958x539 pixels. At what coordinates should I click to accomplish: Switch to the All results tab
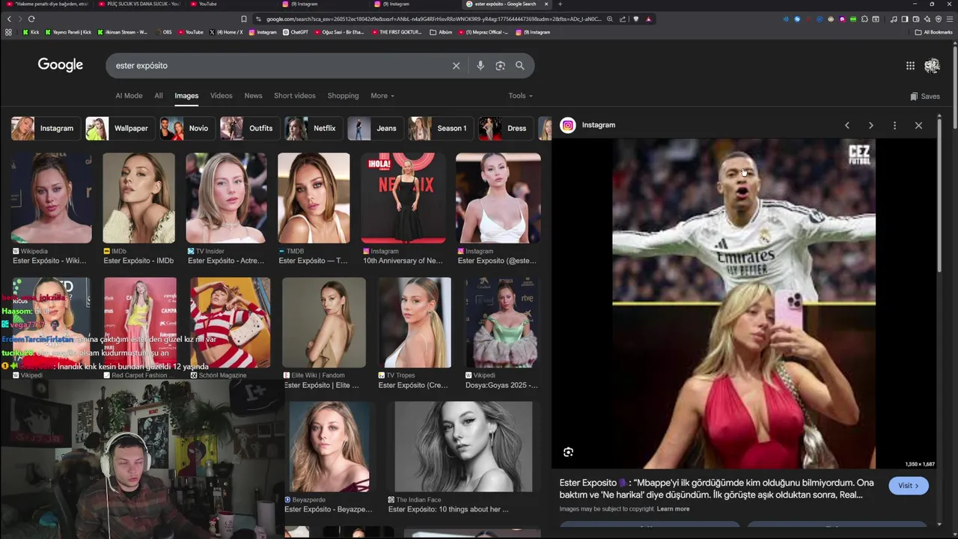[159, 96]
